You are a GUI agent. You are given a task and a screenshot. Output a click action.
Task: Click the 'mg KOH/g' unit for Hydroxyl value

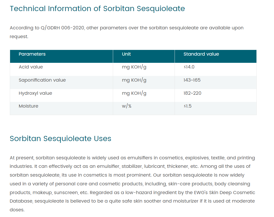coord(134,93)
